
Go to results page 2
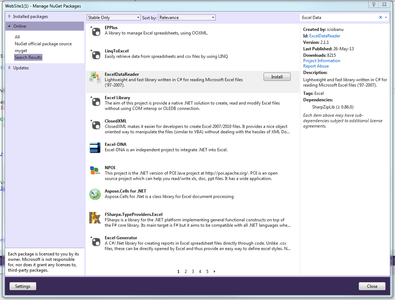click(x=186, y=271)
